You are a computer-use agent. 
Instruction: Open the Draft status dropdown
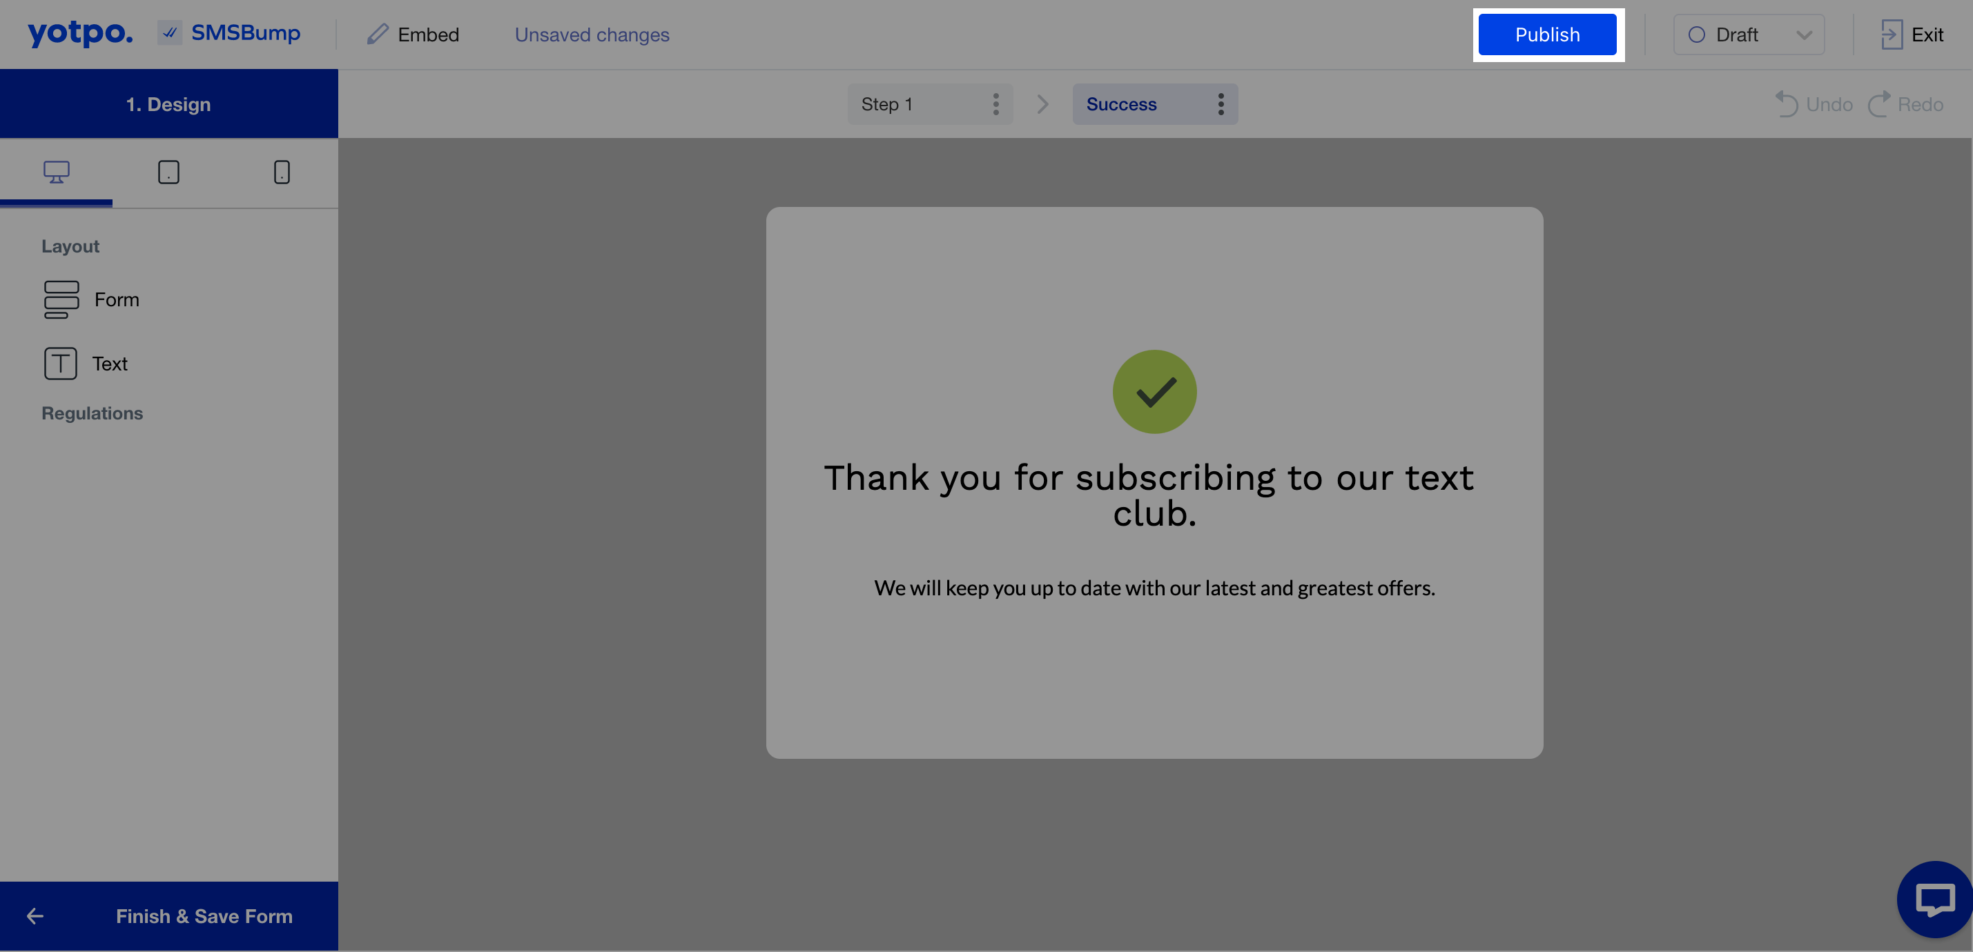[1749, 34]
